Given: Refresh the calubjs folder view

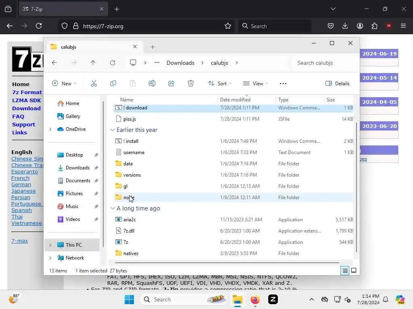Looking at the screenshot, I should tap(113, 63).
